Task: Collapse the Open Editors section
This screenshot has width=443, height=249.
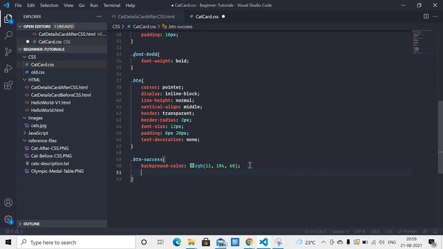Action: (62, 26)
